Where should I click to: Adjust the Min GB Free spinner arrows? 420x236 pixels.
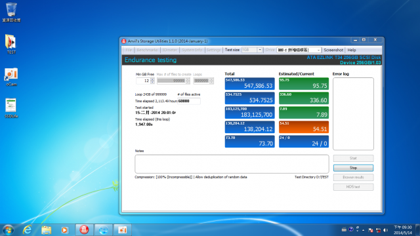pyautogui.click(x=152, y=81)
